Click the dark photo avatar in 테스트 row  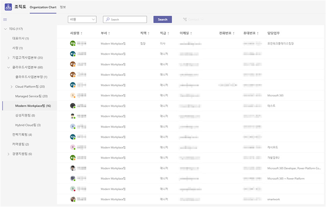point(72,106)
